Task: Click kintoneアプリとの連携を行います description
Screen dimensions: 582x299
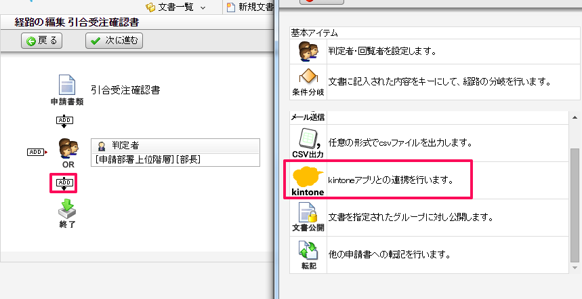Action: [x=391, y=181]
